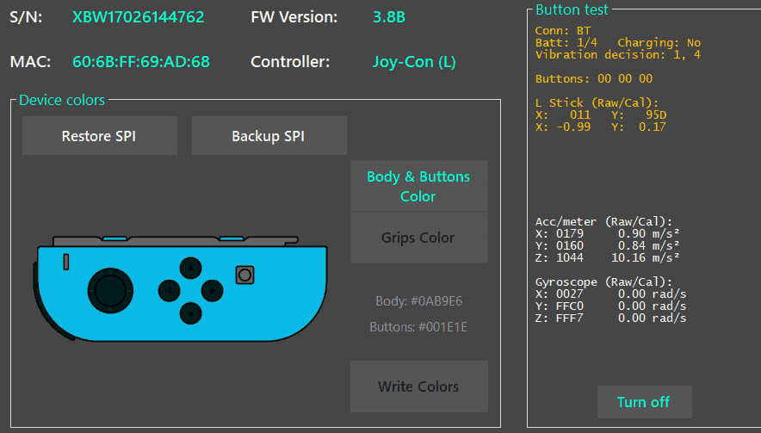
Task: Click L Stick (Raw/Cal) heading
Action: coord(597,103)
